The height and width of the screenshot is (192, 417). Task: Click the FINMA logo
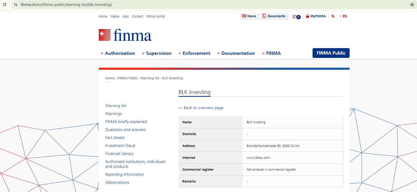125,35
